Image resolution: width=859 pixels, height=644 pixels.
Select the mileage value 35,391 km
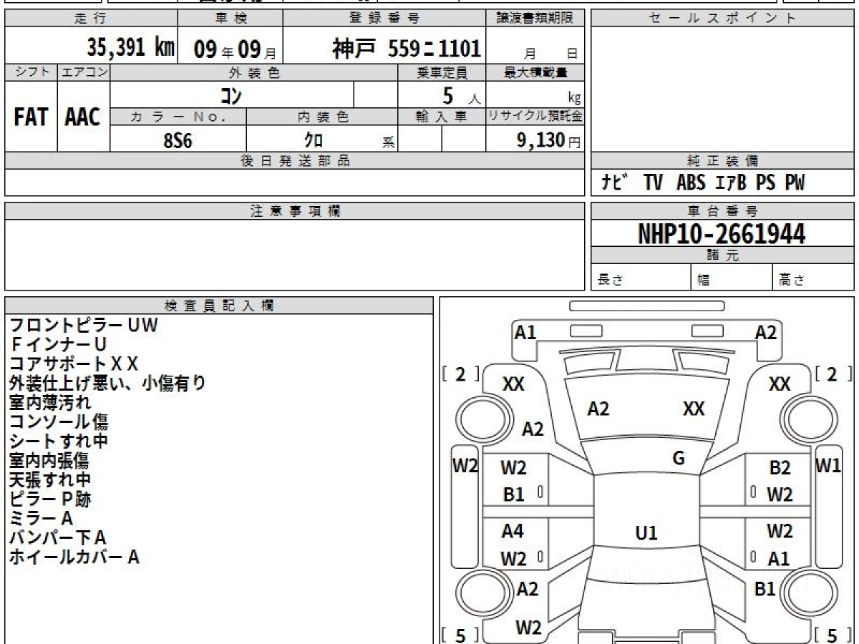(131, 47)
